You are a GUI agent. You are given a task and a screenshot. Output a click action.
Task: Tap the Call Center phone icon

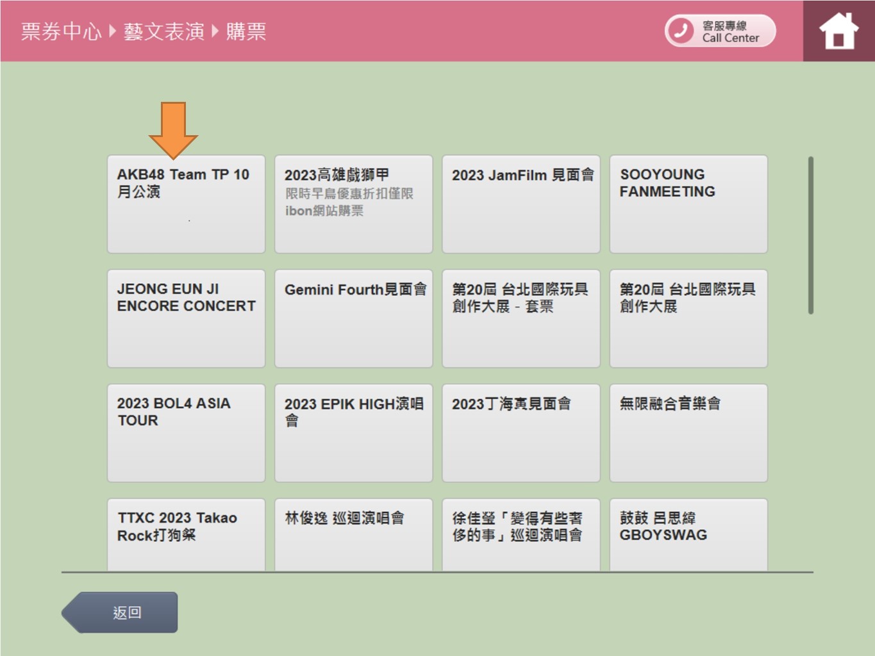point(681,31)
